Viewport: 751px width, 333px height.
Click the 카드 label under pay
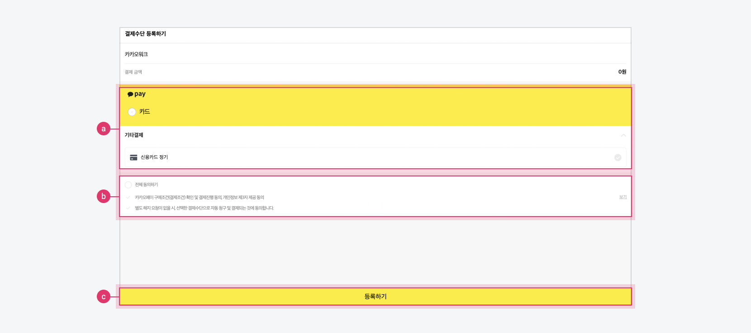[x=145, y=111]
